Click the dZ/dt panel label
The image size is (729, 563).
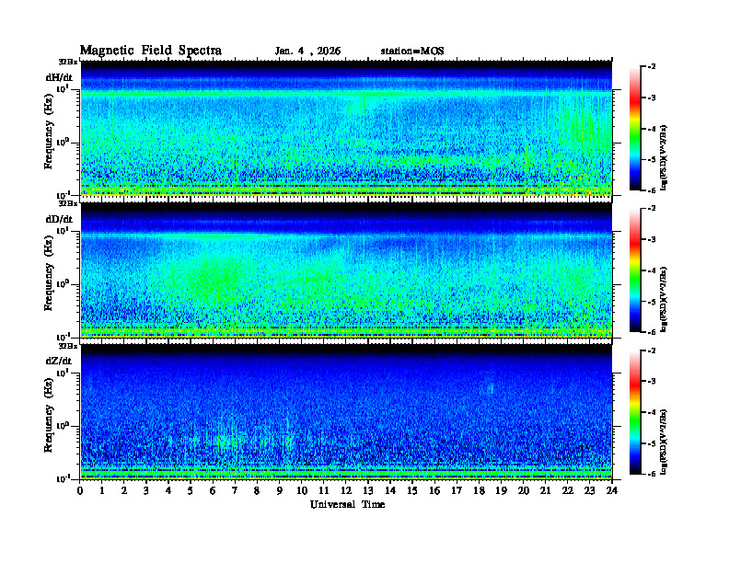click(x=59, y=361)
